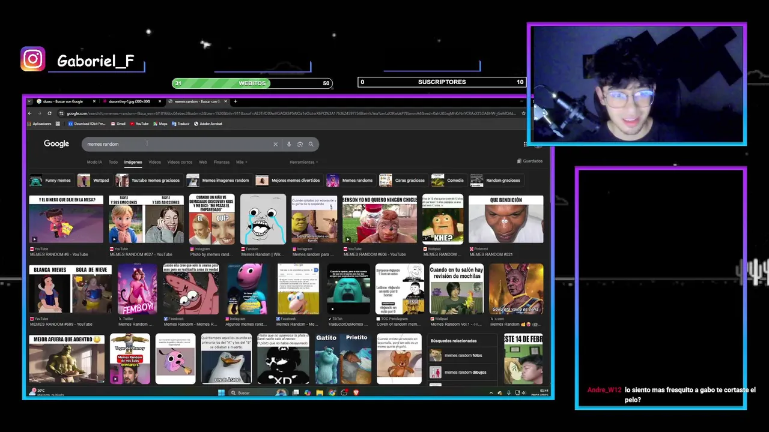Open the YouTube bookmark
The height and width of the screenshot is (432, 769).
139,124
